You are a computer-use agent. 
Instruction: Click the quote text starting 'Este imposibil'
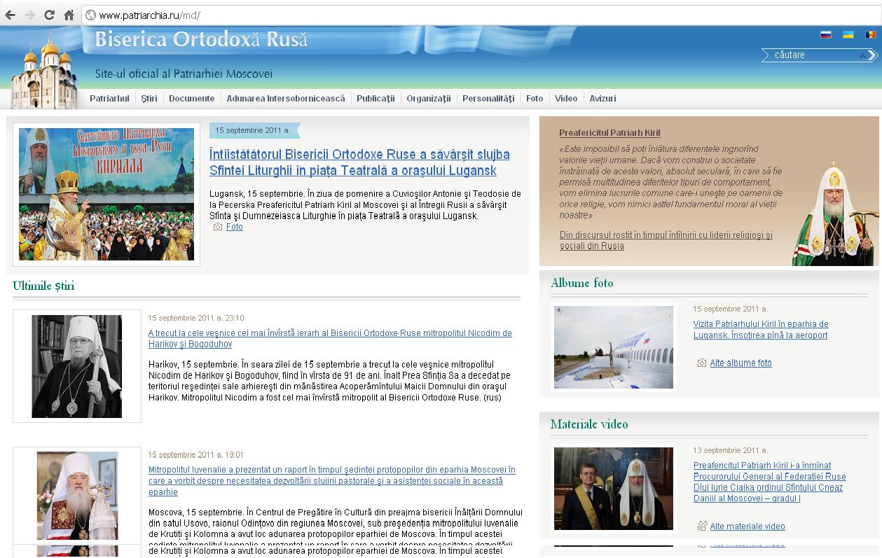671,182
